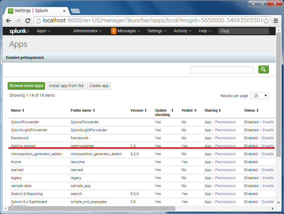Click the Enabled gettingstarted message

pos(25,58)
